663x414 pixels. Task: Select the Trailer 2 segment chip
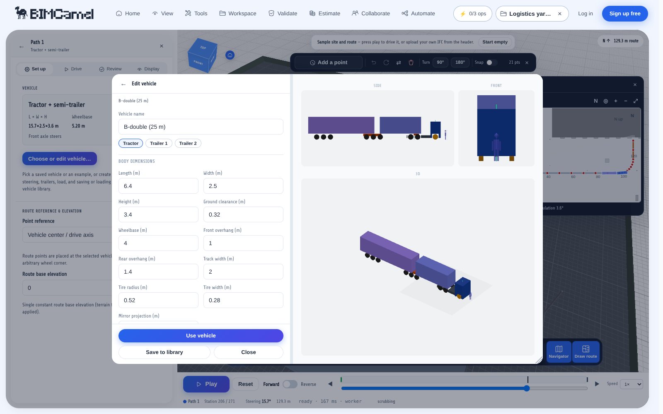[x=188, y=143]
